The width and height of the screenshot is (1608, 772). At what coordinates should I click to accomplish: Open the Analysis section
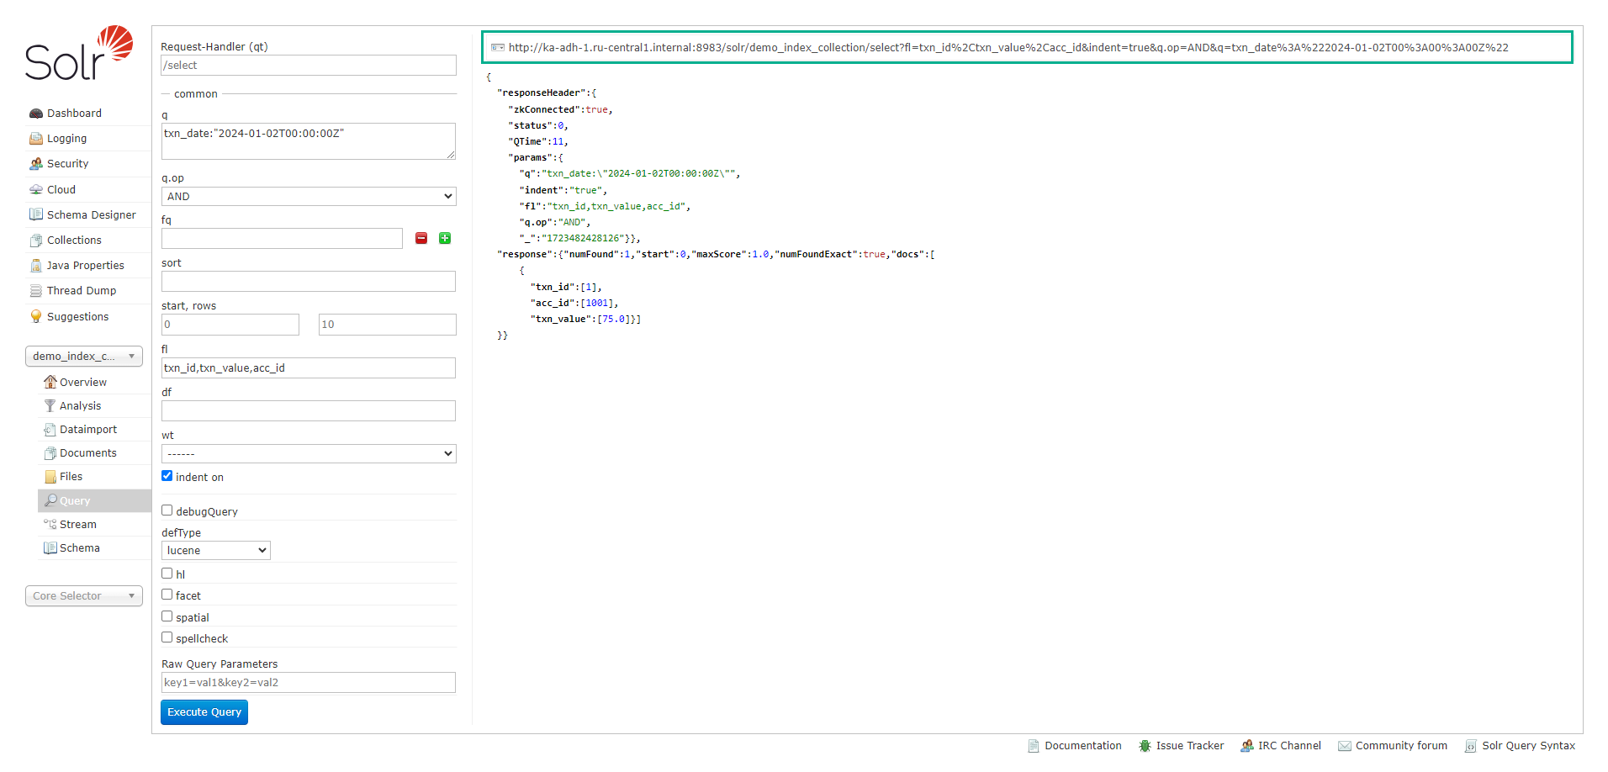(80, 406)
